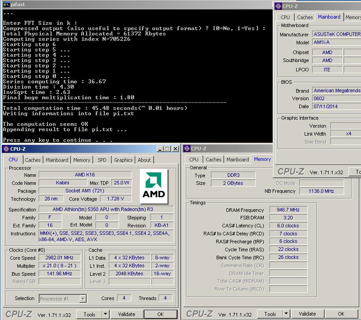Image resolution: width=361 pixels, height=320 pixels.
Task: Open CPU tab in Mainboard window
Action: (x=285, y=17)
